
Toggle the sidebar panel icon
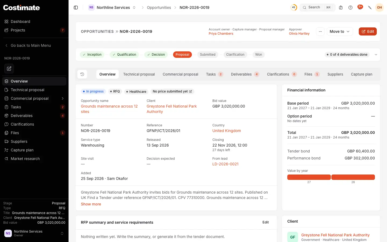coord(76,8)
